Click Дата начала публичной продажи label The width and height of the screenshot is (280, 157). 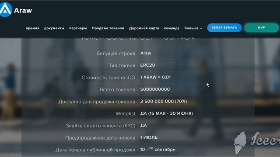[95, 150]
